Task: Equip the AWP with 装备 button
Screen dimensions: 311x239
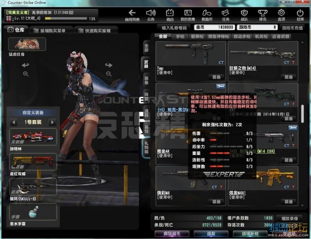Action: (x=289, y=119)
